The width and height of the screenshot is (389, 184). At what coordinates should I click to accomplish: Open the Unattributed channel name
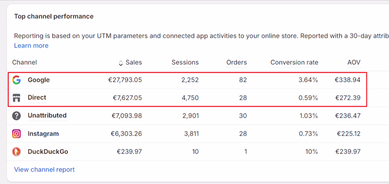(47, 115)
